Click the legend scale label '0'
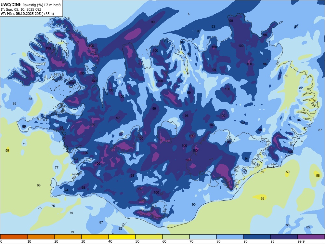The height and width of the screenshot is (244, 325). (1, 241)
